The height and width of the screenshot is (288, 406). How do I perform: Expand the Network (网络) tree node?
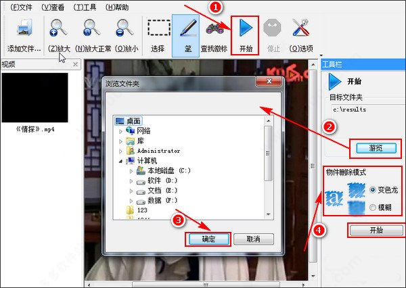coord(122,130)
